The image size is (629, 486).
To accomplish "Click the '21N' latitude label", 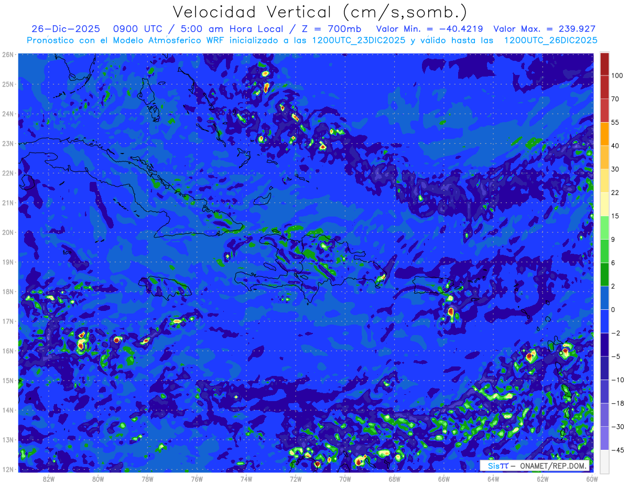I will pos(8,202).
